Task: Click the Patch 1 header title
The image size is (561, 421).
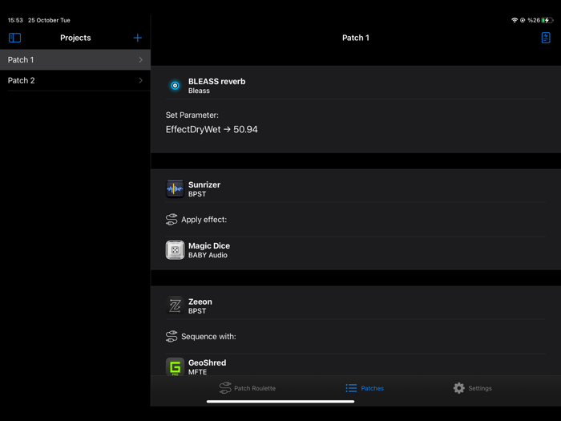Action: 356,38
